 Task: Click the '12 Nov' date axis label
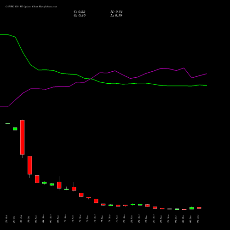click(80, 219)
